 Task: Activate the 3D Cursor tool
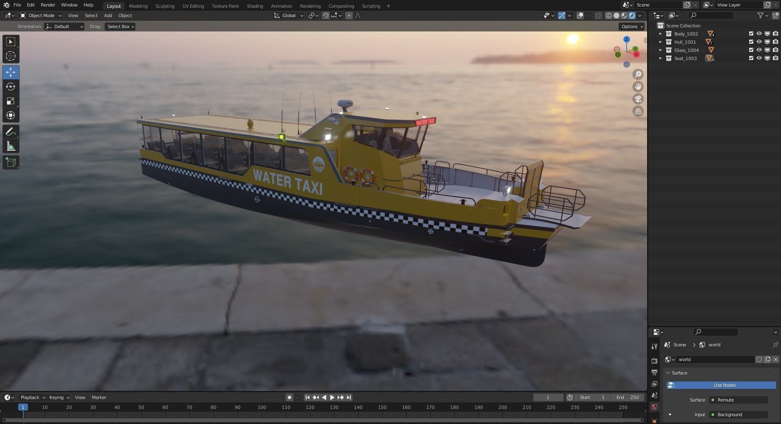tap(11, 56)
